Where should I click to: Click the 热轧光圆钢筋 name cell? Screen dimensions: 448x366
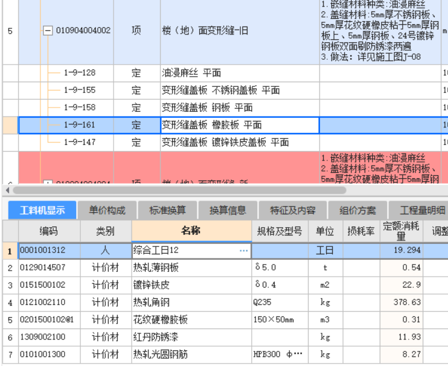click(191, 355)
